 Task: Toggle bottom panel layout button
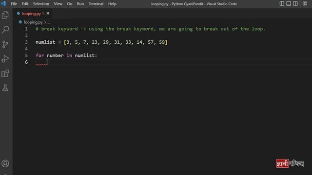coord(289,3)
